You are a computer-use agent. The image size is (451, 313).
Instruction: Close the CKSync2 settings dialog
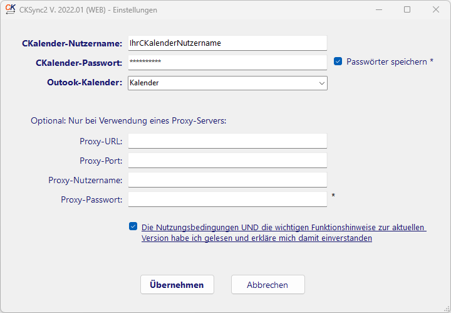(x=436, y=9)
